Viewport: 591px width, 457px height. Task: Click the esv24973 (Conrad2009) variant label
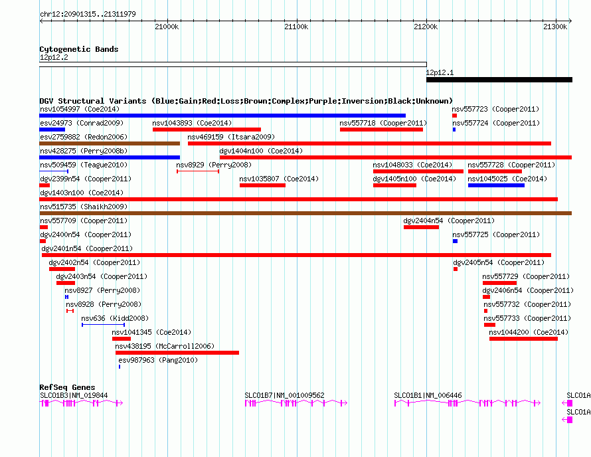[82, 123]
